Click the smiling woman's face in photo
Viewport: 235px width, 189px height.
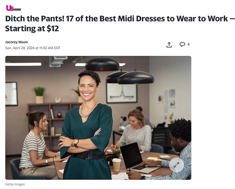[88, 88]
